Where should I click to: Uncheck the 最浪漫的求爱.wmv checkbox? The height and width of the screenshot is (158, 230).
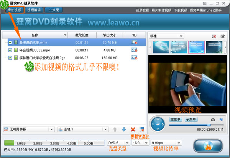10,43
